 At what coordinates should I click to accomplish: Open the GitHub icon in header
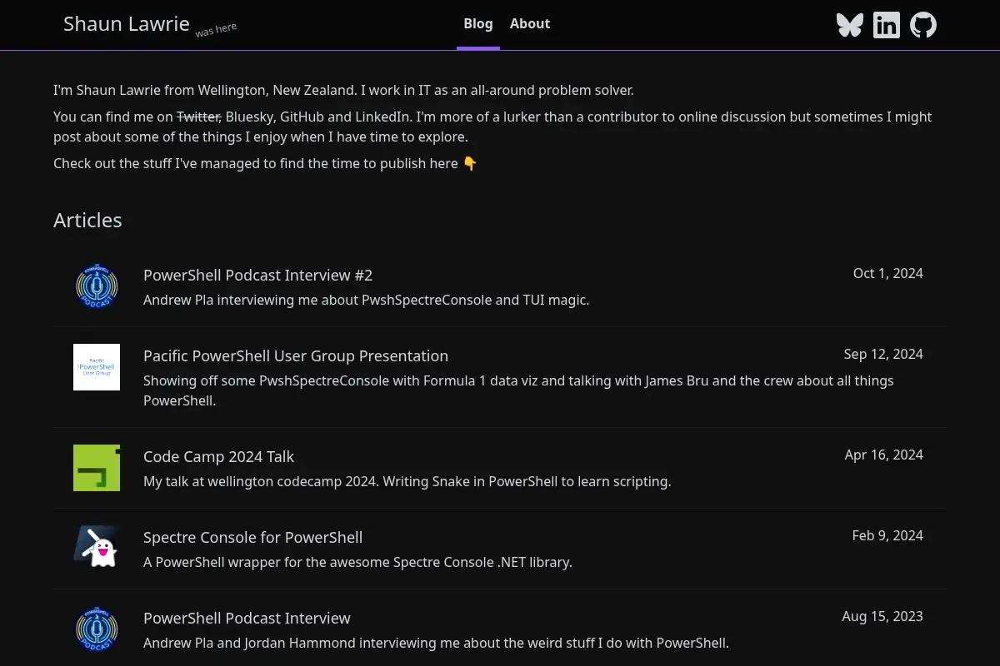(x=922, y=25)
